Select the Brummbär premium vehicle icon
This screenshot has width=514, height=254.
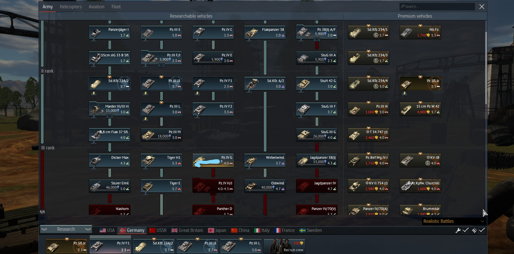coord(420,210)
